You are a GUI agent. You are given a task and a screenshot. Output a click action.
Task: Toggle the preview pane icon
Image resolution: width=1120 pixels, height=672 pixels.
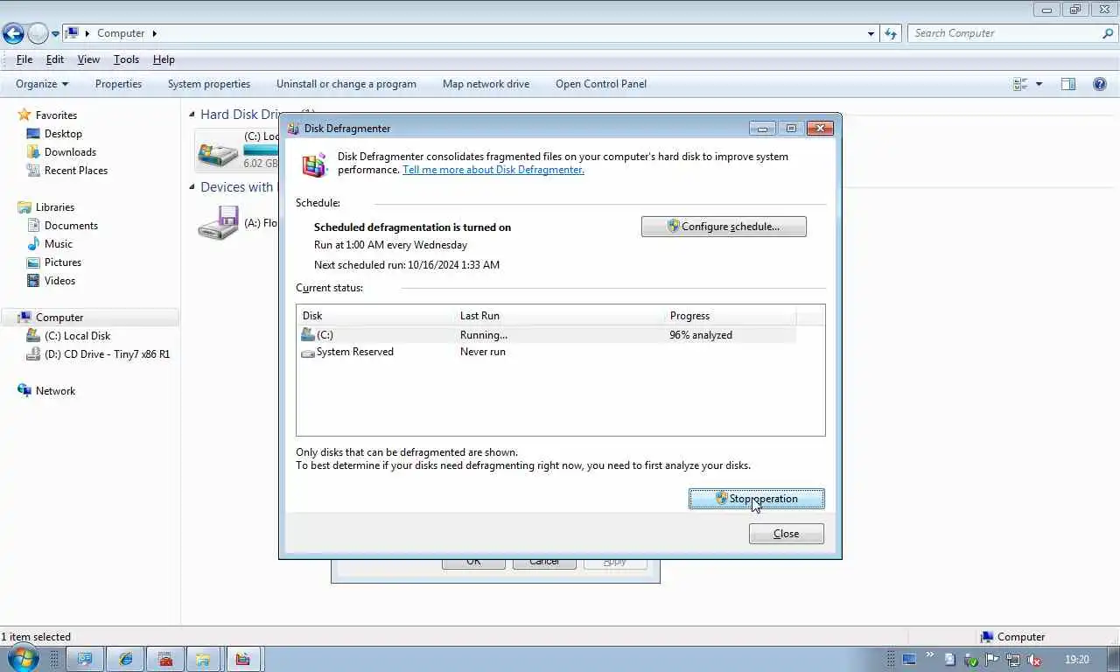tap(1068, 84)
